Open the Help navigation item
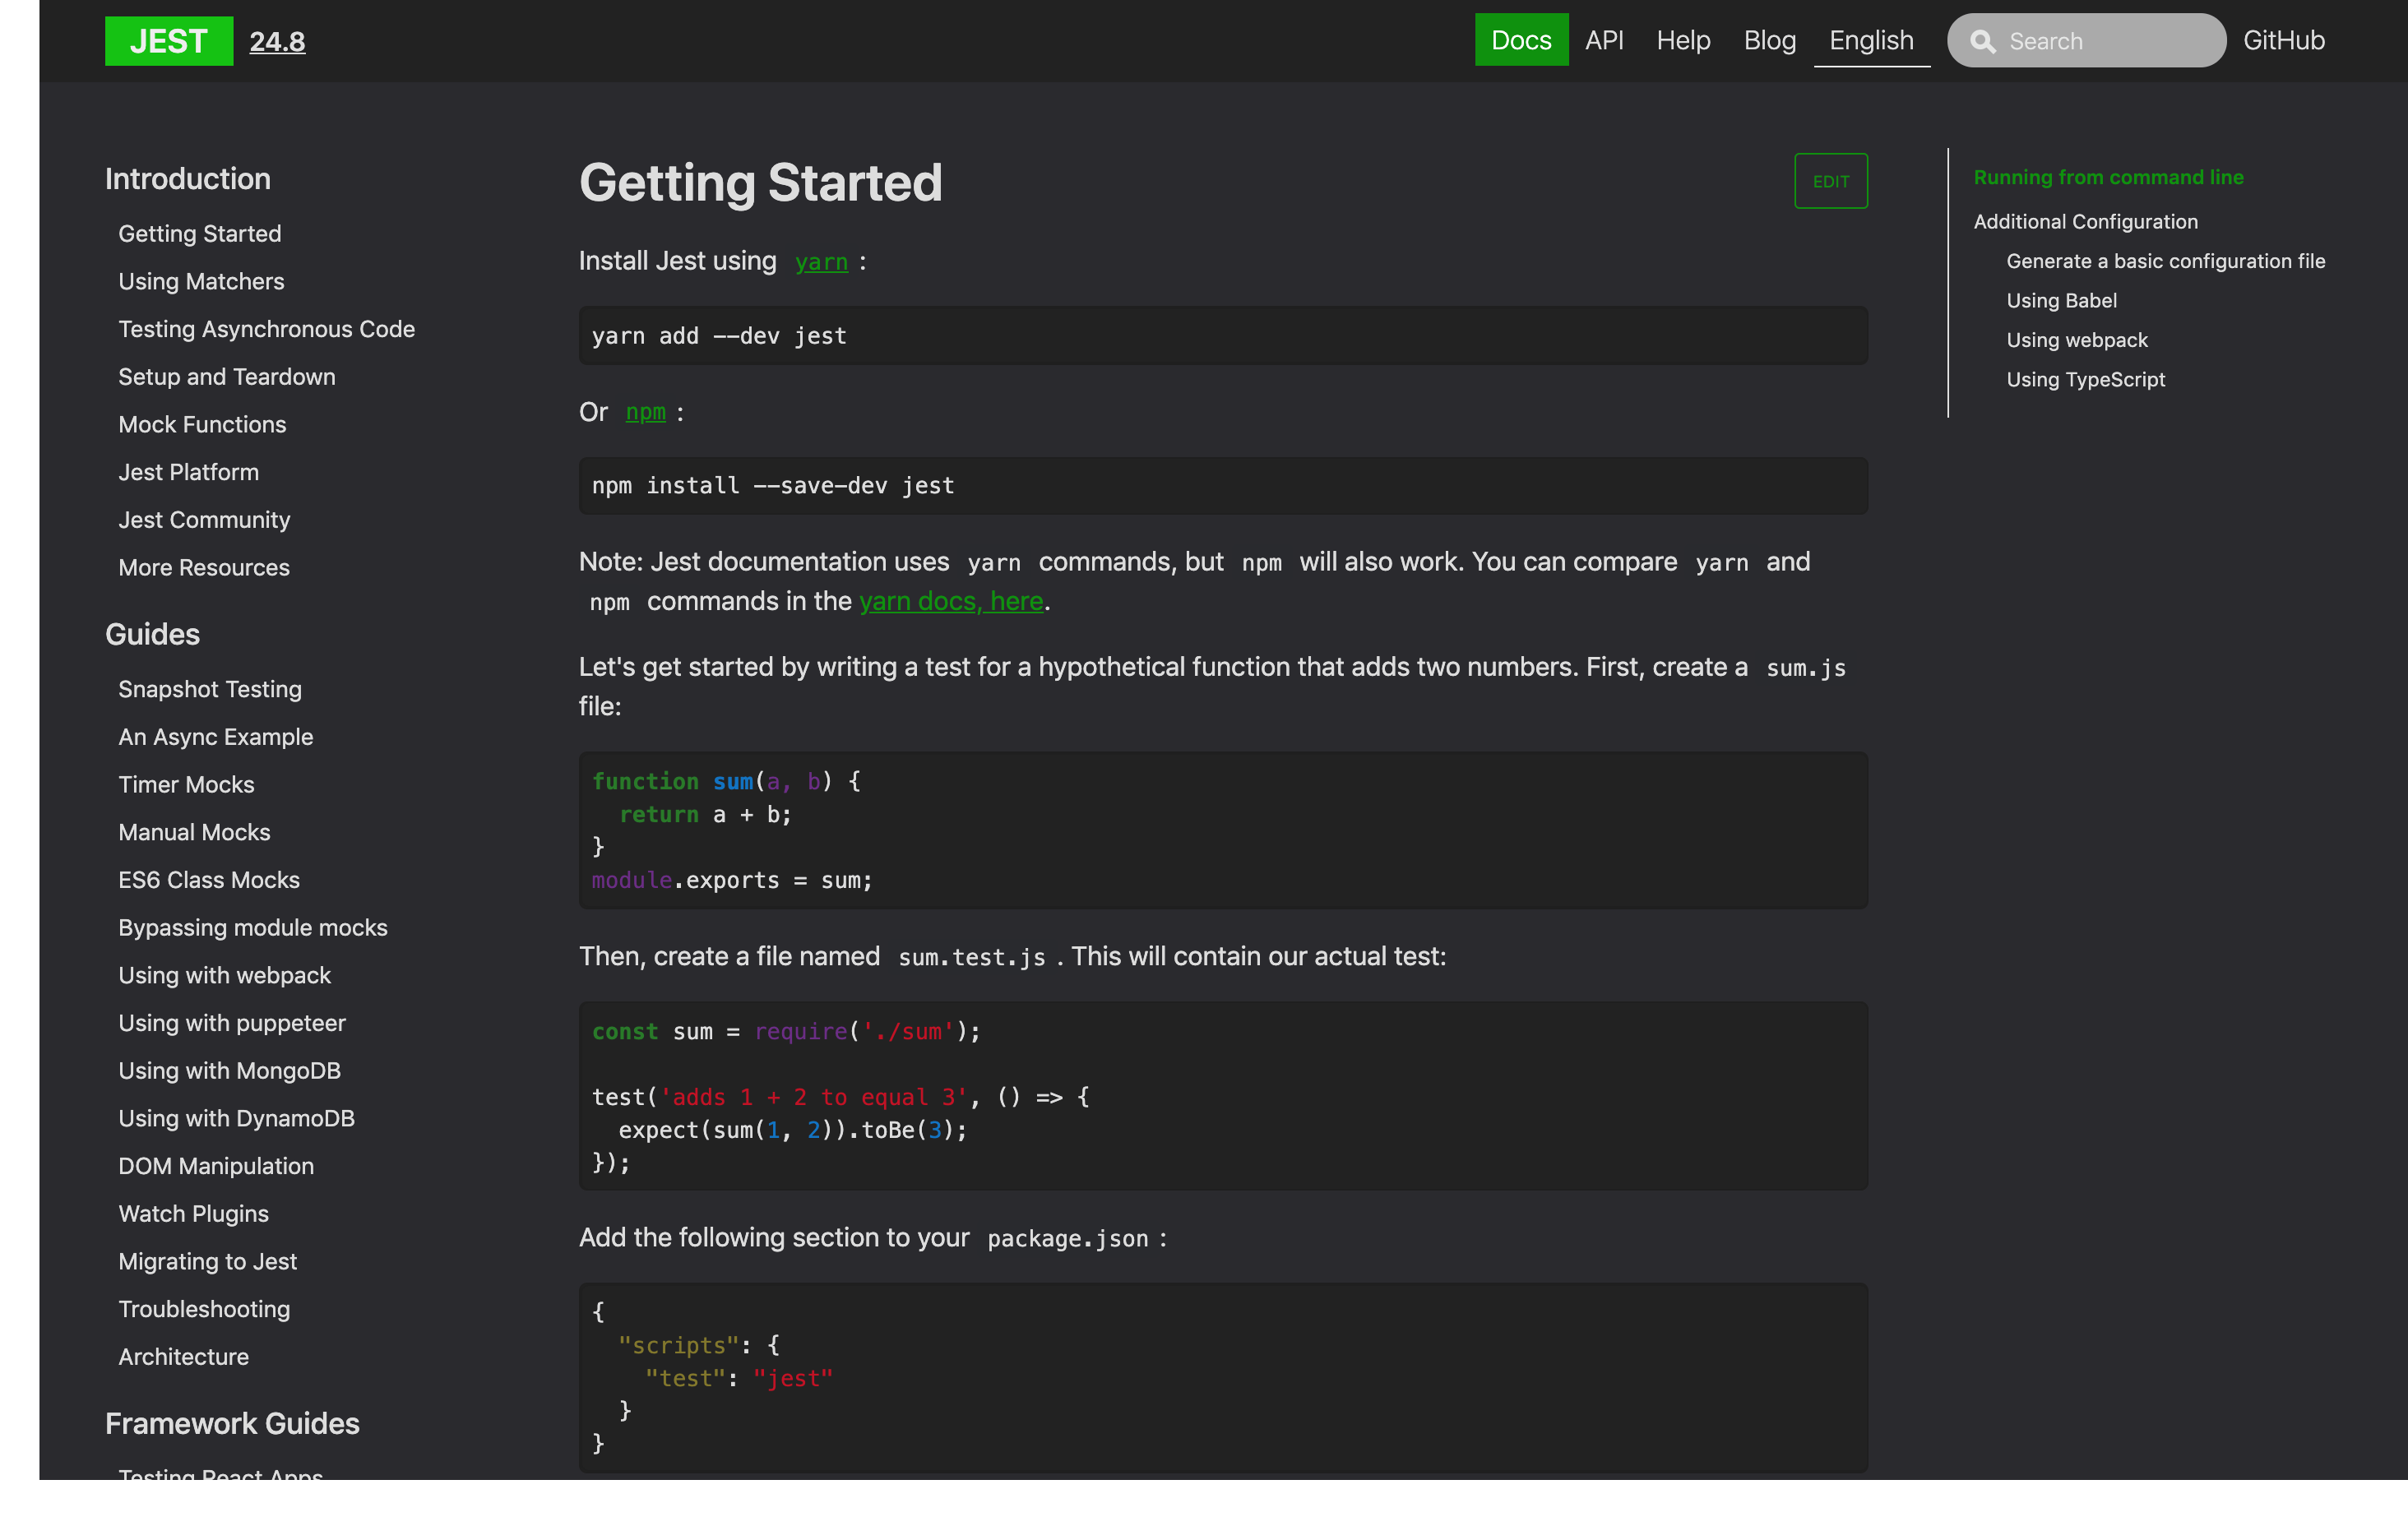Image resolution: width=2408 pixels, height=1526 pixels. point(1683,40)
